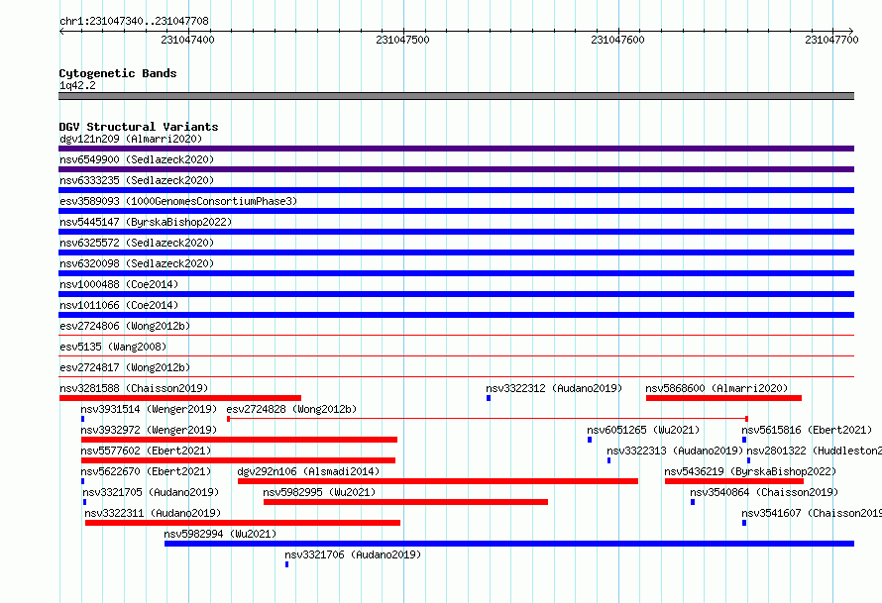Screen dimensions: 882x603
Task: Click the red nsv5868600 (Almarri2020) bar
Action: (x=723, y=398)
